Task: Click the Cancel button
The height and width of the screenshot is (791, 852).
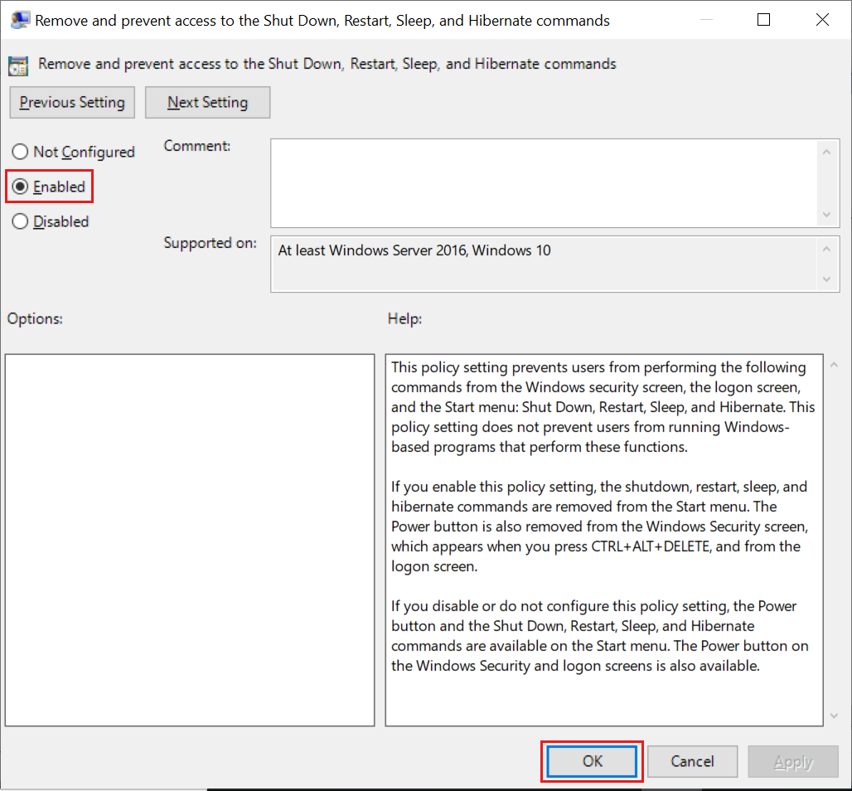Action: 692,761
